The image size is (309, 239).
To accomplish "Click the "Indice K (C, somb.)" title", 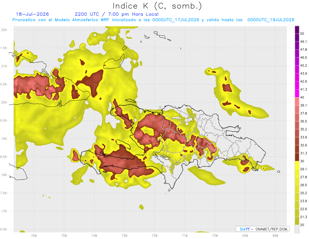I will 157,6.
